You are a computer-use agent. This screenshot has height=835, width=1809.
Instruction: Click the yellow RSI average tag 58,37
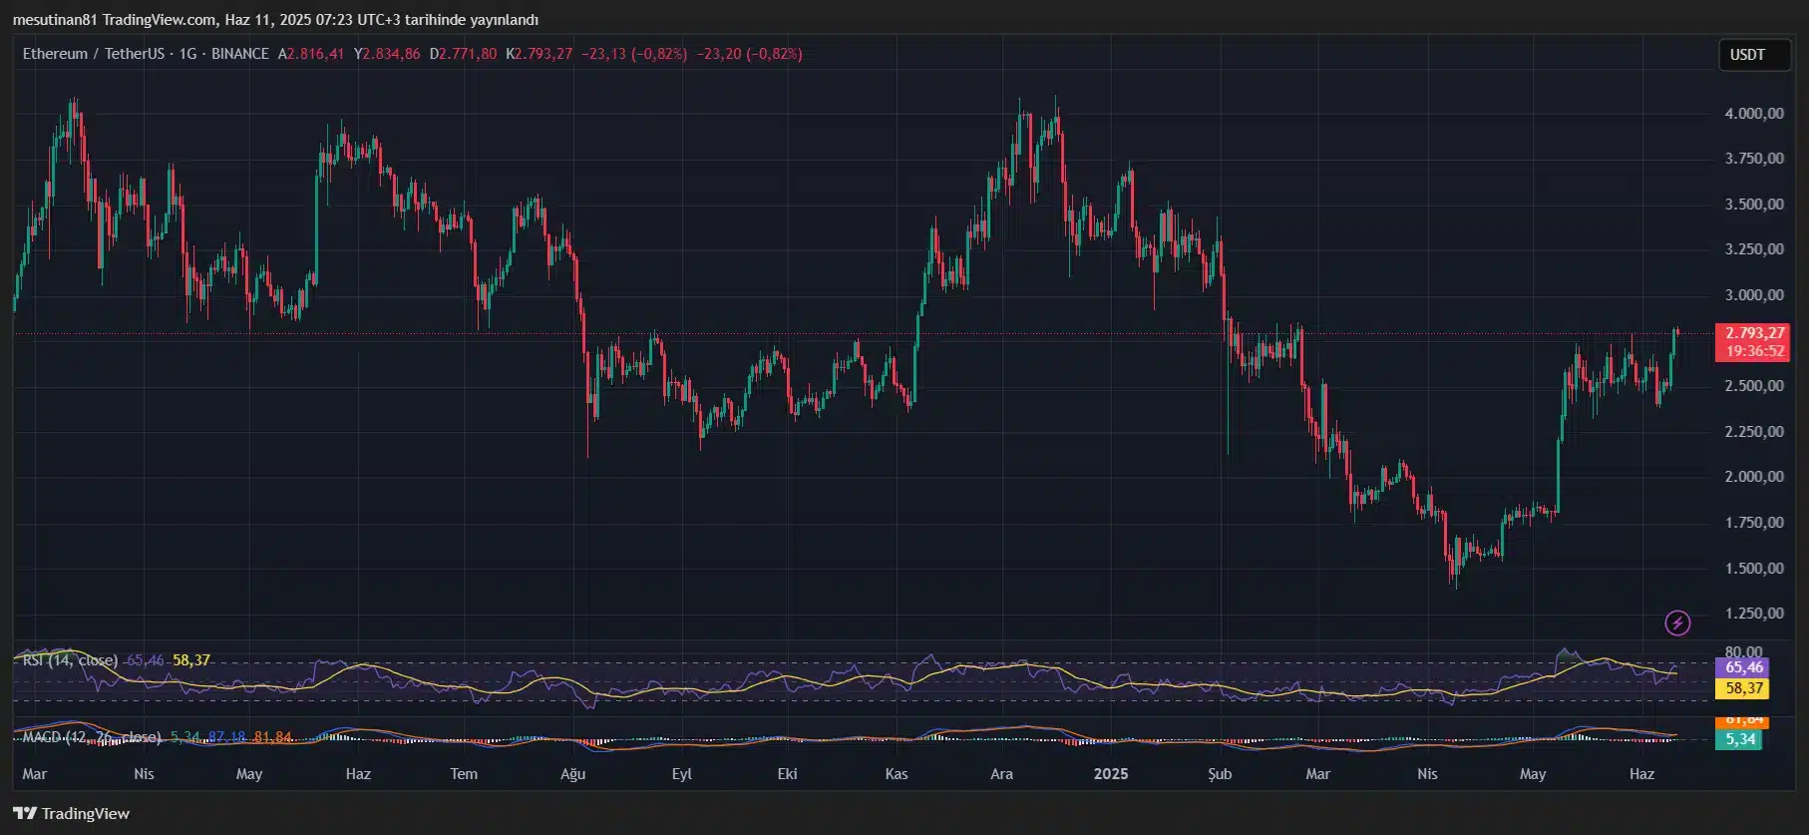tap(1743, 687)
